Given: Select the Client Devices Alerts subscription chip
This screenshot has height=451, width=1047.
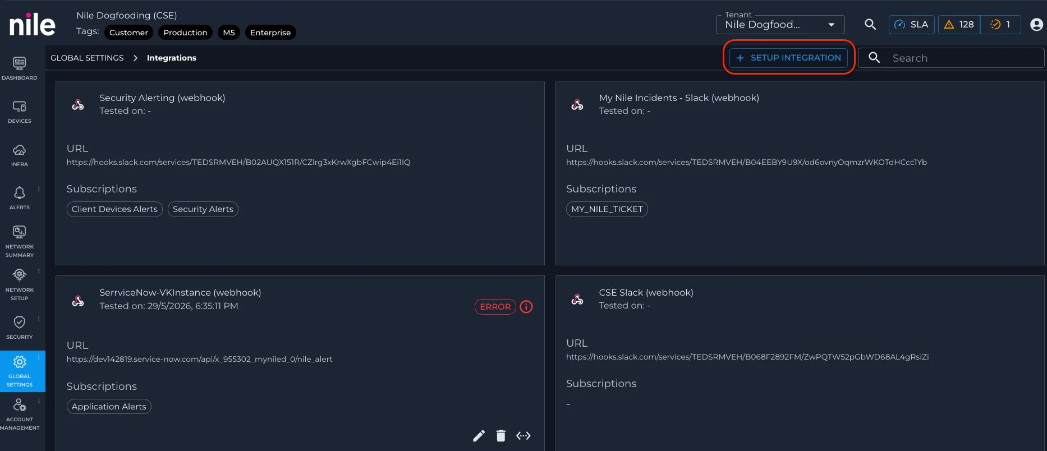Looking at the screenshot, I should (114, 209).
